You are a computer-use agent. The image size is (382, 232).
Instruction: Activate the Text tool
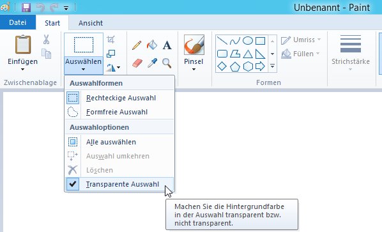(167, 45)
